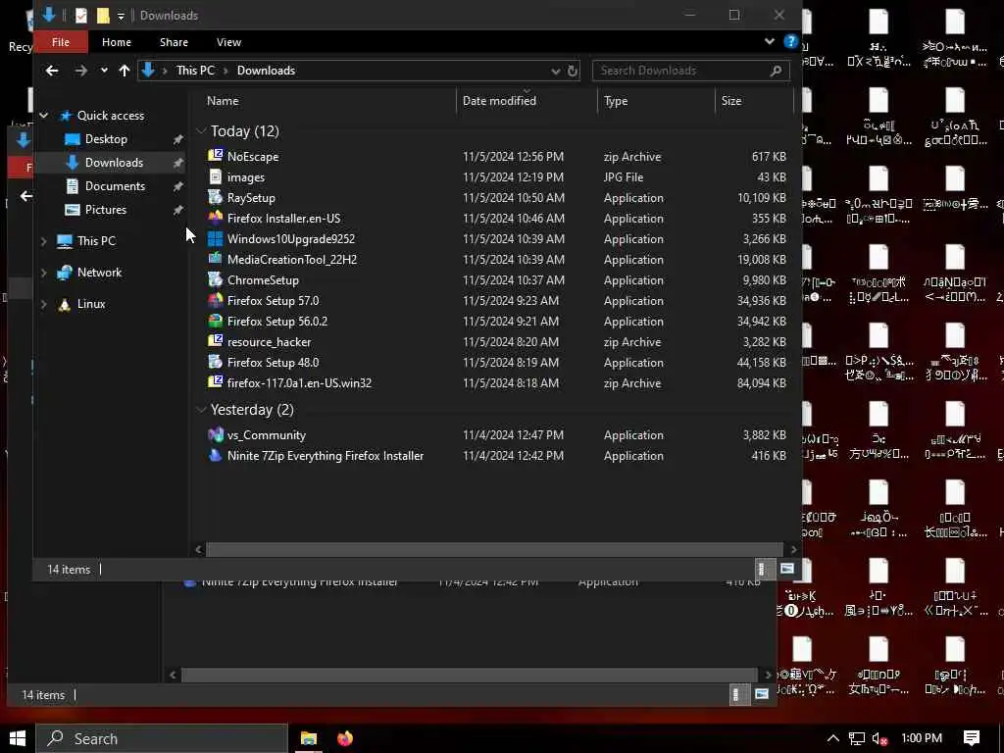Viewport: 1004px width, 753px height.
Task: Open Explorer help question mark
Action: point(791,41)
